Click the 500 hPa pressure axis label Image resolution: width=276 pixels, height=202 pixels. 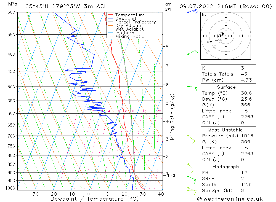tap(11, 87)
